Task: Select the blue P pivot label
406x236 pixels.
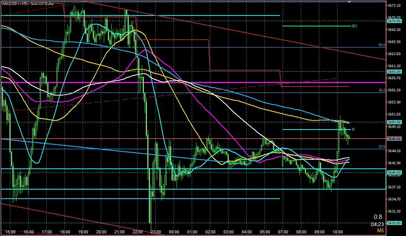Action: [x=353, y=130]
